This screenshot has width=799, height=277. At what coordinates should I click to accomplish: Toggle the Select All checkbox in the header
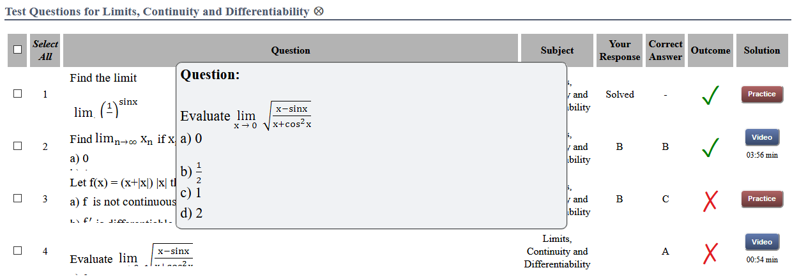click(x=18, y=50)
